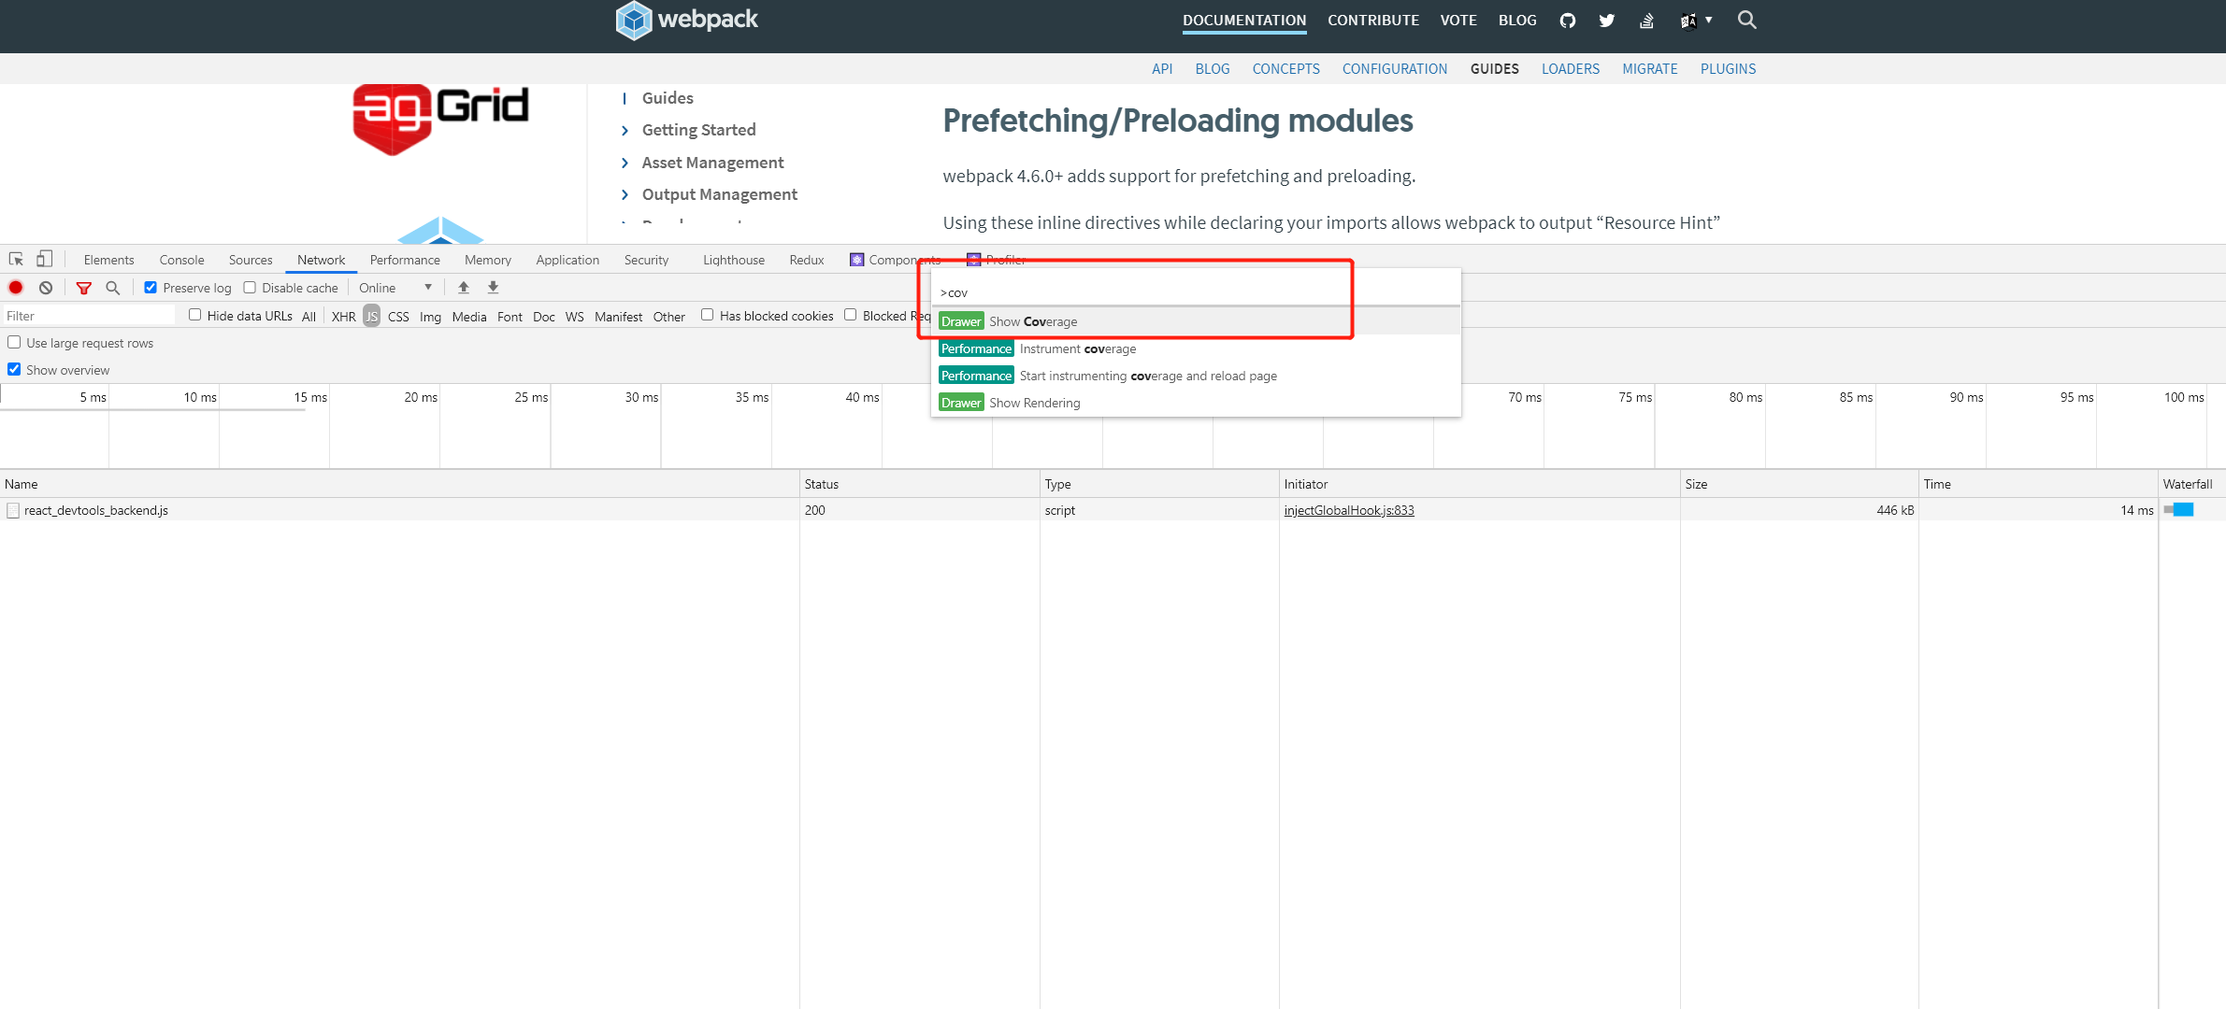Click CONFIGURATION navigation link
2226x1009 pixels.
1394,69
